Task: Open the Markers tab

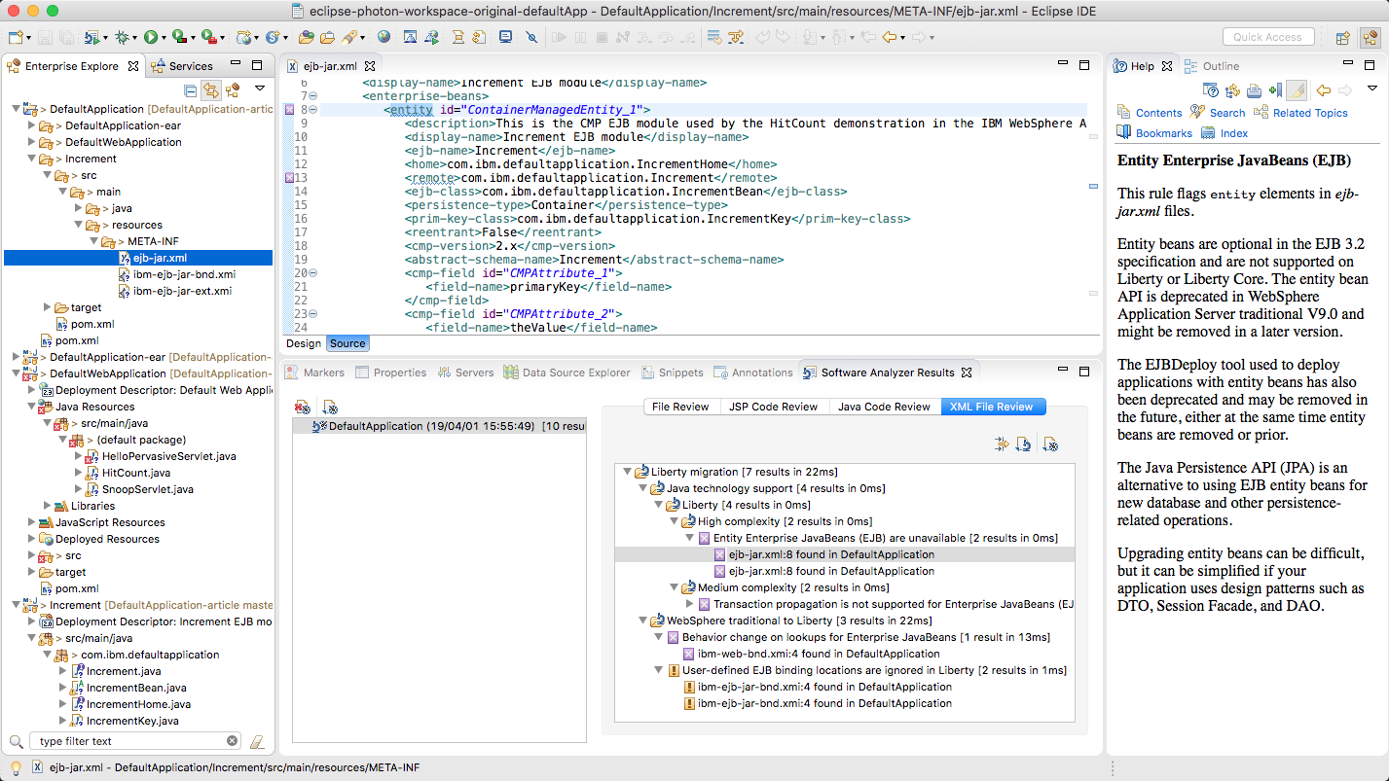Action: (x=314, y=373)
